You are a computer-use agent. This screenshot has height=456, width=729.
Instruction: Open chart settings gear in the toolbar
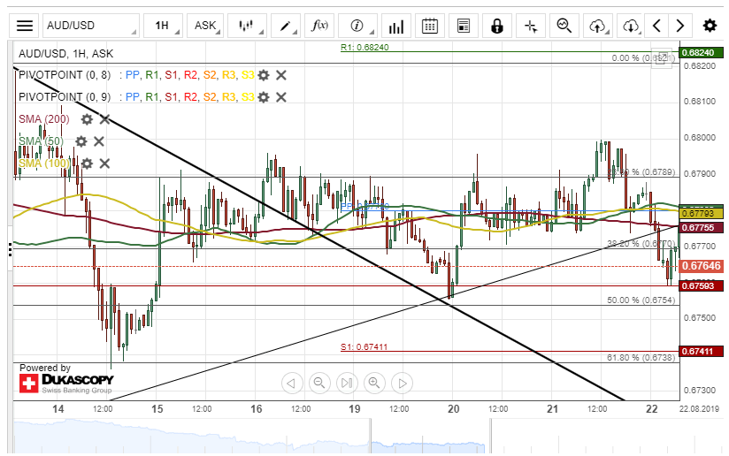tap(710, 26)
